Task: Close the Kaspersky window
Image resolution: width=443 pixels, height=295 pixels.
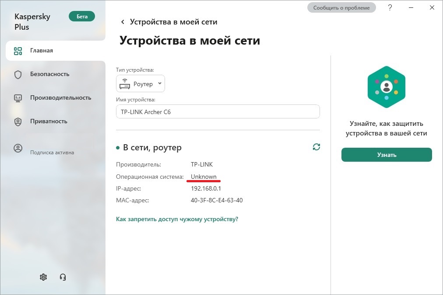Action: pyautogui.click(x=432, y=7)
